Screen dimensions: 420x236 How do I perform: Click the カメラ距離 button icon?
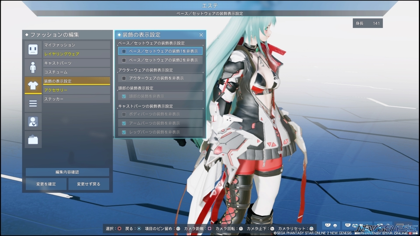(x=210, y=229)
